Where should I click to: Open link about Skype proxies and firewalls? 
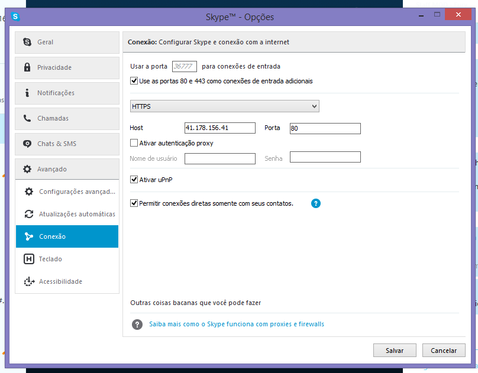tap(237, 325)
